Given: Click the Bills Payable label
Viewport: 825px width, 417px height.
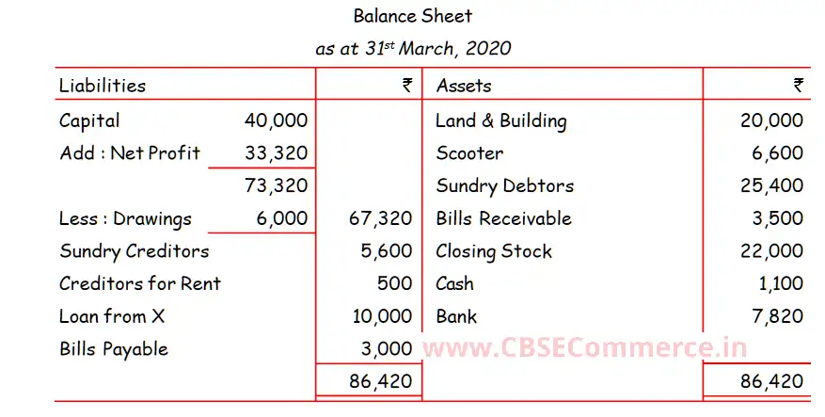Looking at the screenshot, I should point(114,348).
